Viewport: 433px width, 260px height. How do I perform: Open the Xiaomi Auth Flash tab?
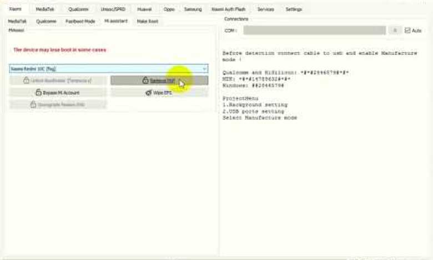[x=228, y=9]
